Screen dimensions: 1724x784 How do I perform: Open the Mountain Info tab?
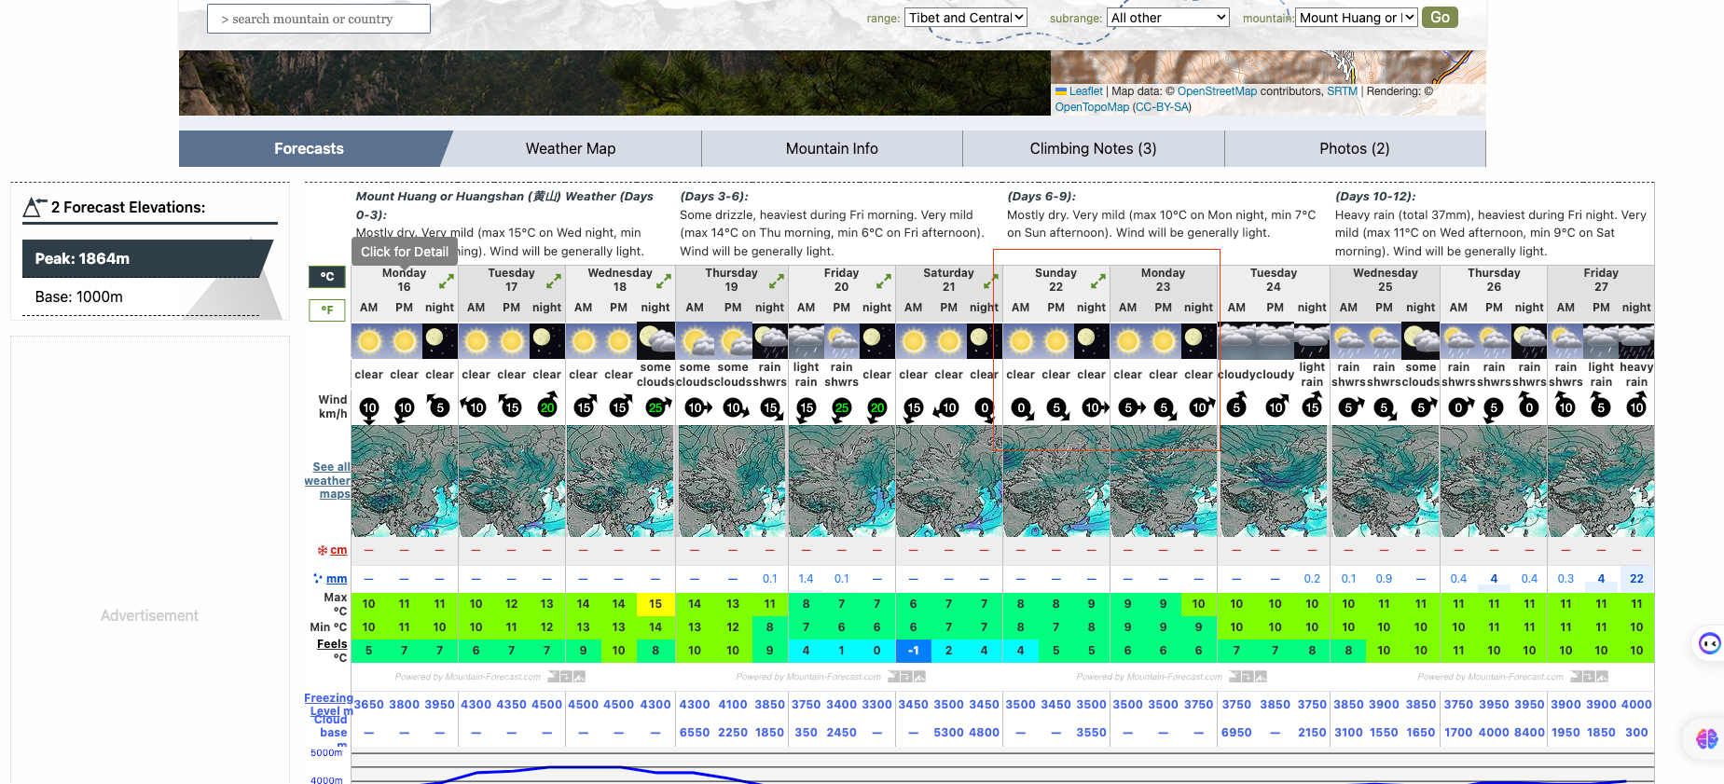pos(832,148)
